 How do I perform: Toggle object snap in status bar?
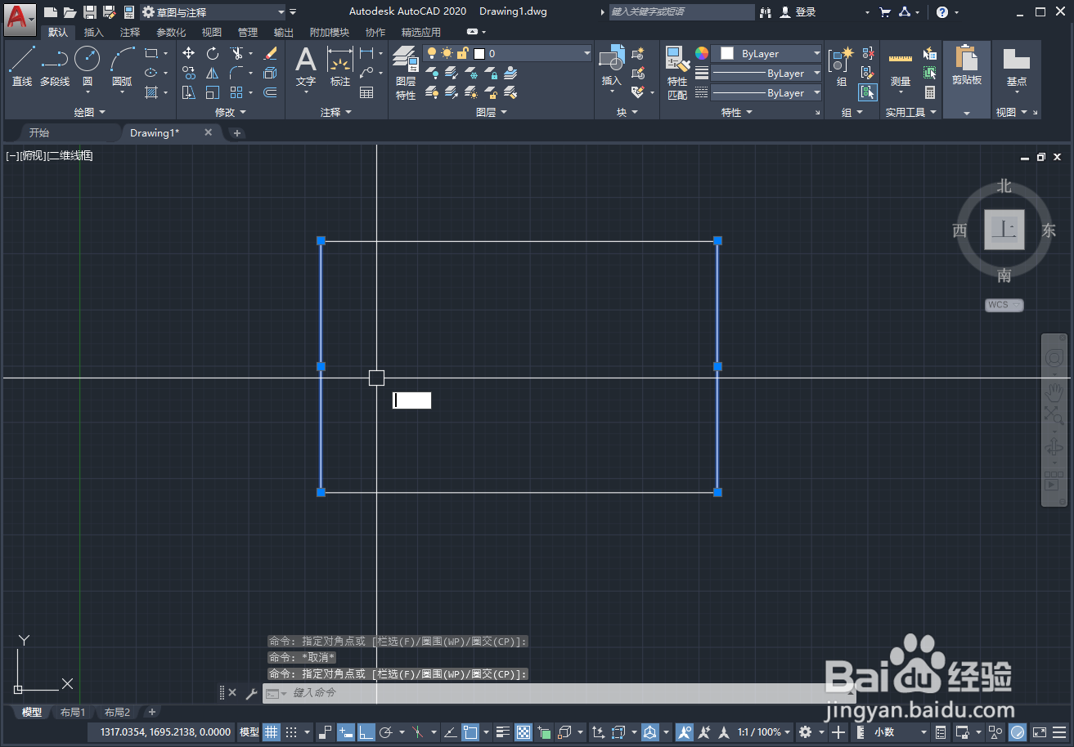(470, 732)
